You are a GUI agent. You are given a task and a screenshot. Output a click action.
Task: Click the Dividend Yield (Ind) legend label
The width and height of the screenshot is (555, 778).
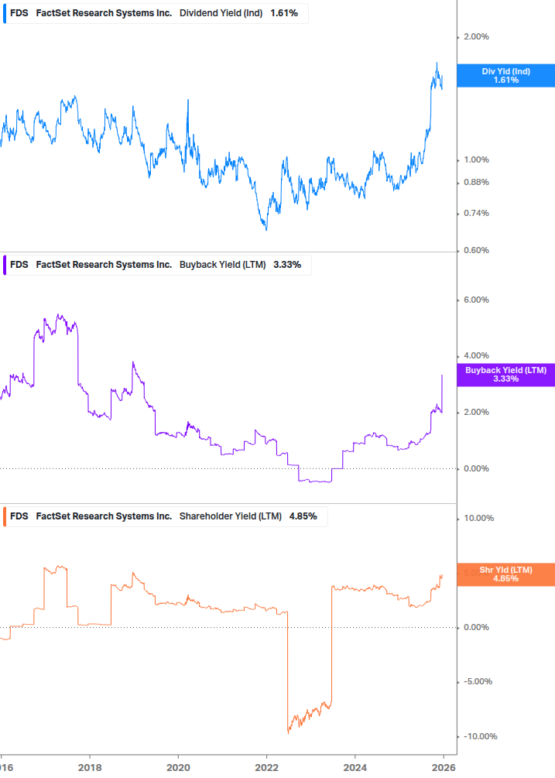[221, 13]
